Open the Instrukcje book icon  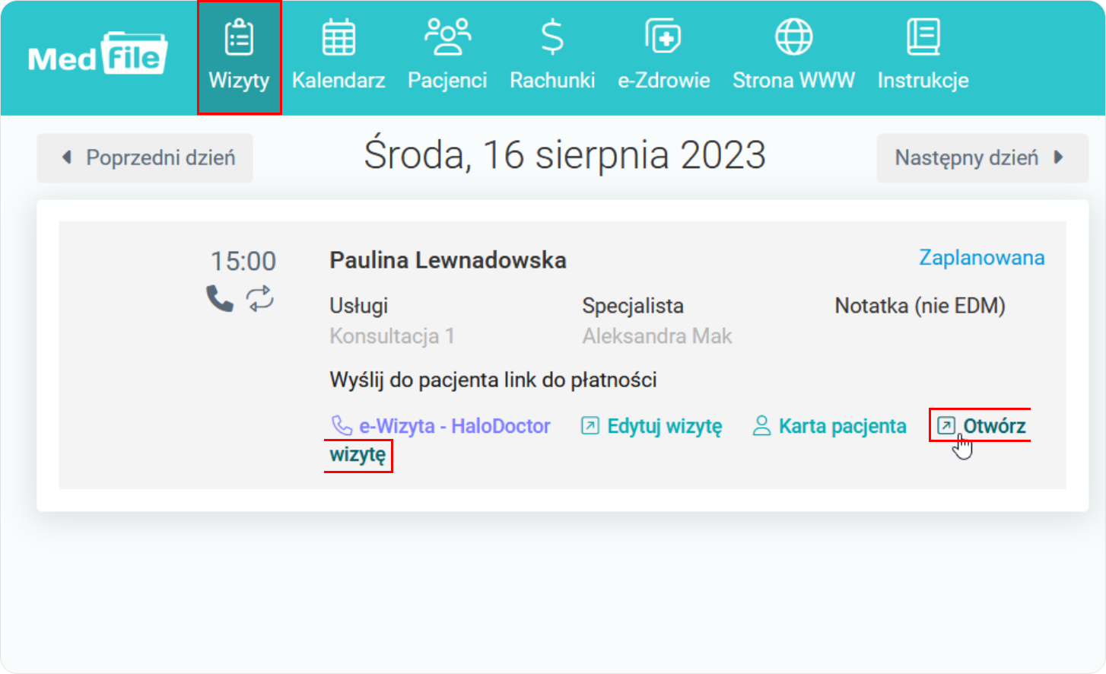click(923, 37)
